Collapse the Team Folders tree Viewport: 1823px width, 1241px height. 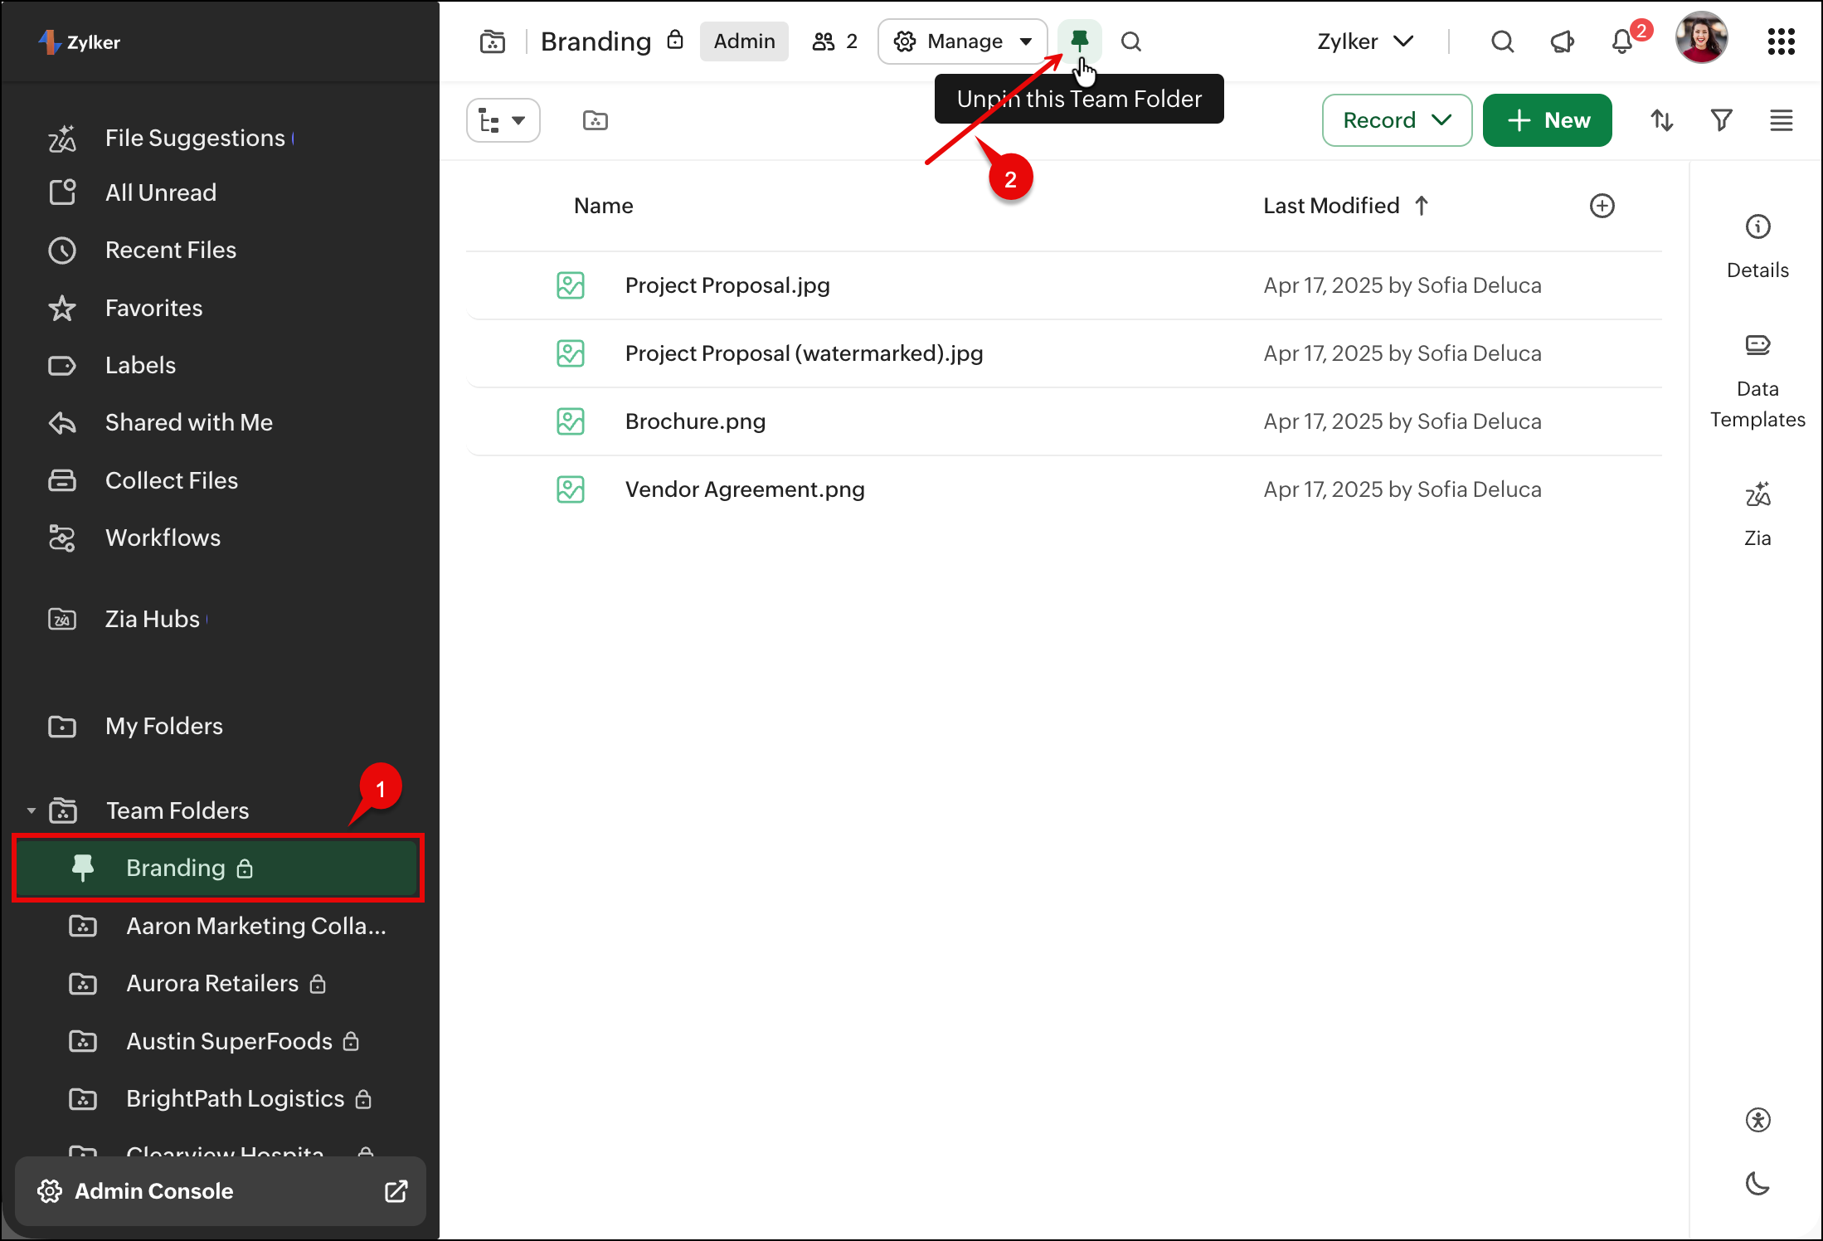point(32,810)
